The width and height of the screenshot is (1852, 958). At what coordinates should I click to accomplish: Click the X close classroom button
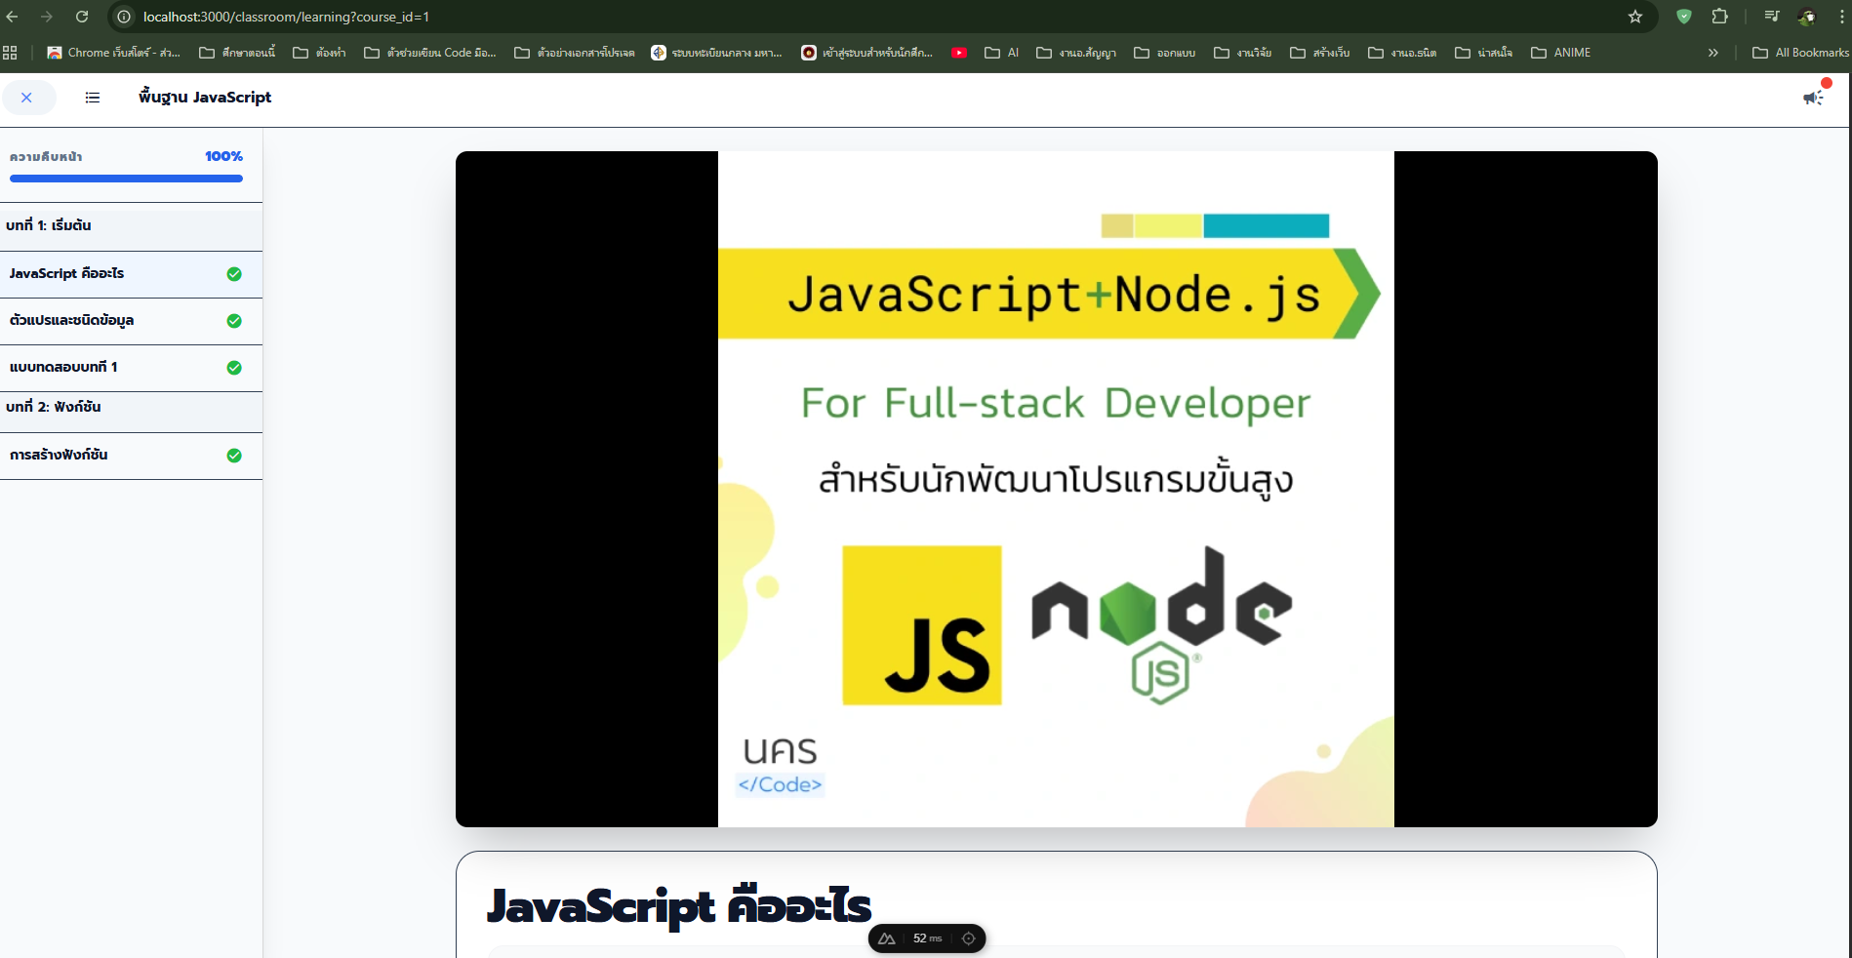tap(27, 98)
